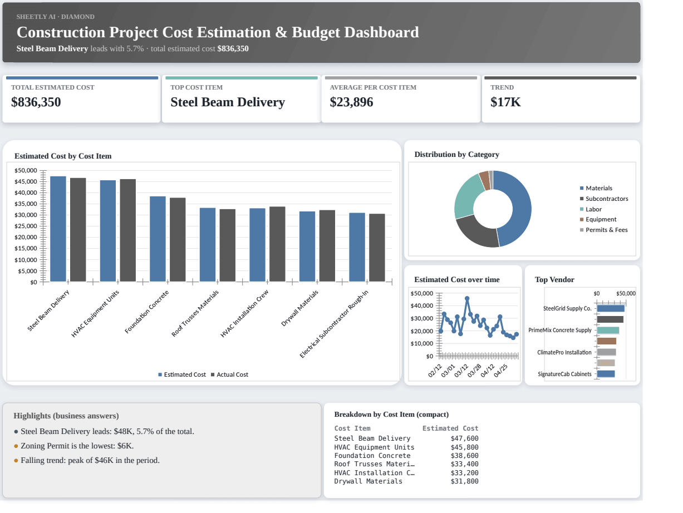Click the $50,000 bar chart axis label

(x=26, y=170)
